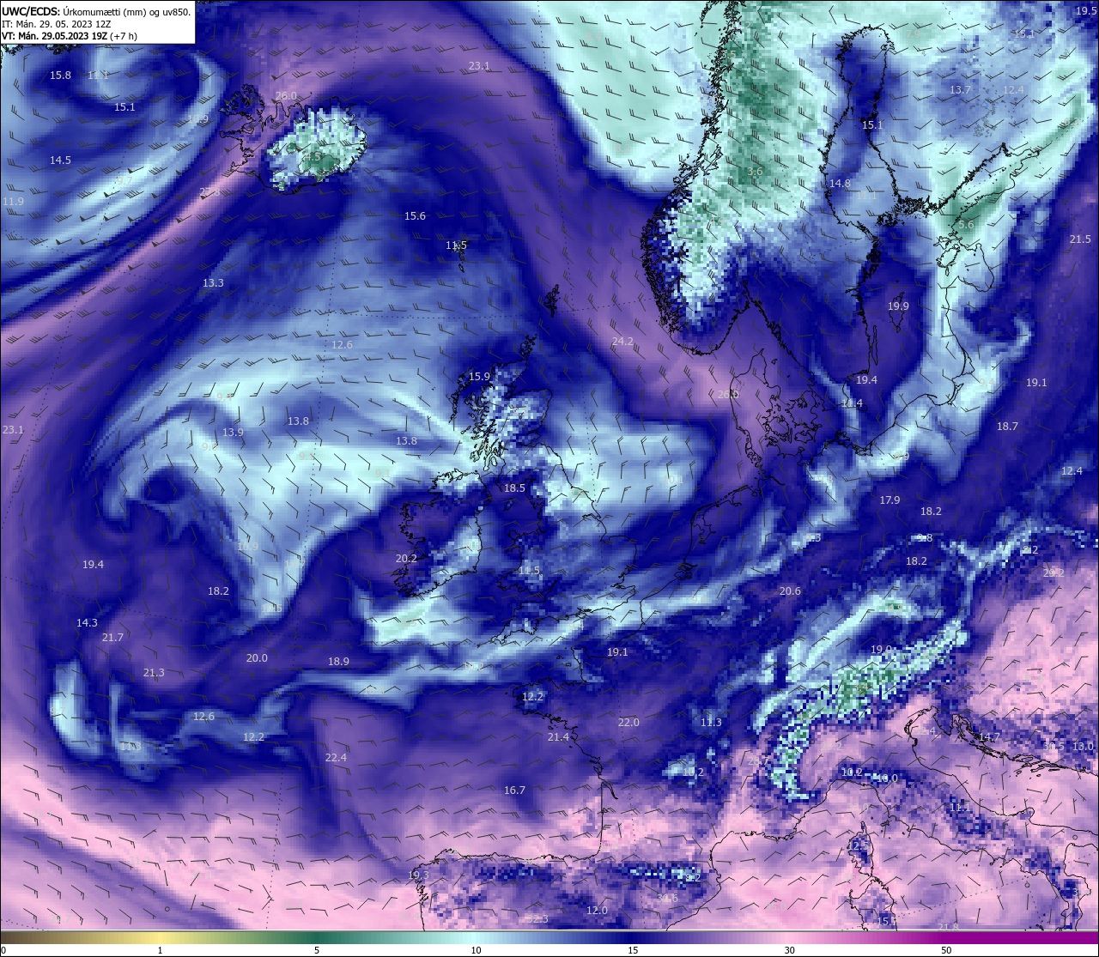
Task: Click the '24.2' value in the North Sea
Action: point(622,342)
